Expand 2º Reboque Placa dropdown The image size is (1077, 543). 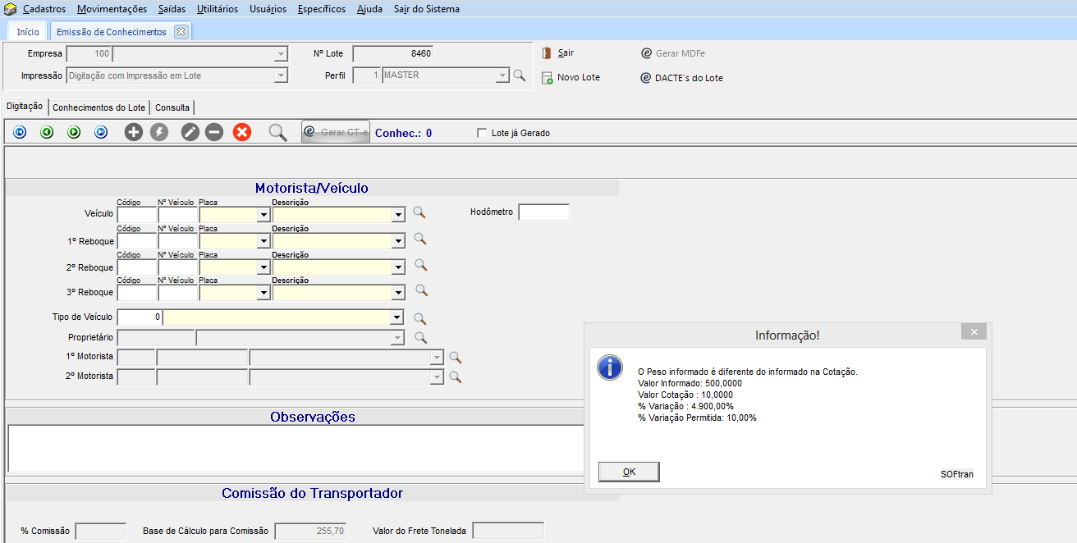click(x=264, y=267)
